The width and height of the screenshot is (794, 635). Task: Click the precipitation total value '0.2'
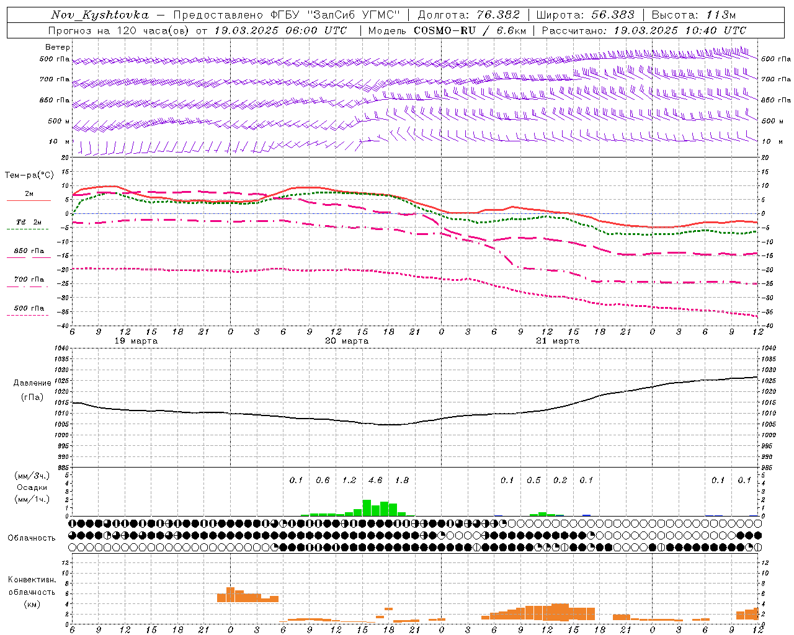[560, 480]
